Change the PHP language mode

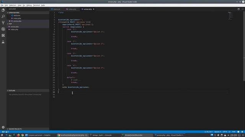234,132
